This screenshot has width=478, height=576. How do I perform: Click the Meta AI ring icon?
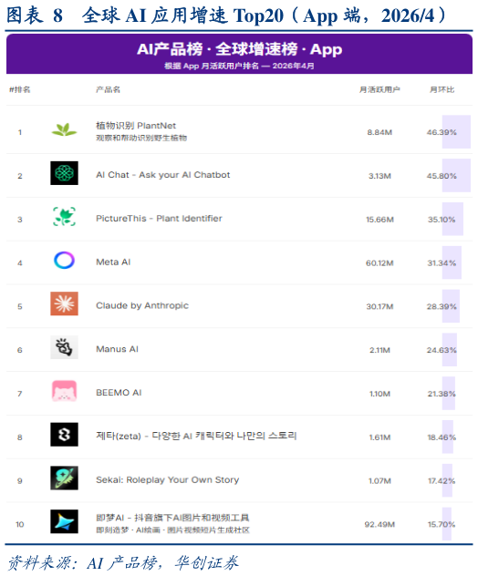click(x=65, y=260)
